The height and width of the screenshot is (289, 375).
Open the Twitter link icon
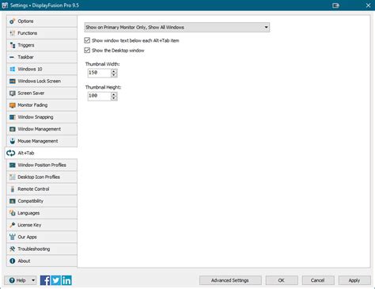click(56, 280)
